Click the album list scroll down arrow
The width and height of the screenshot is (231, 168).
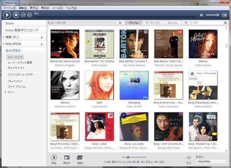(226, 151)
